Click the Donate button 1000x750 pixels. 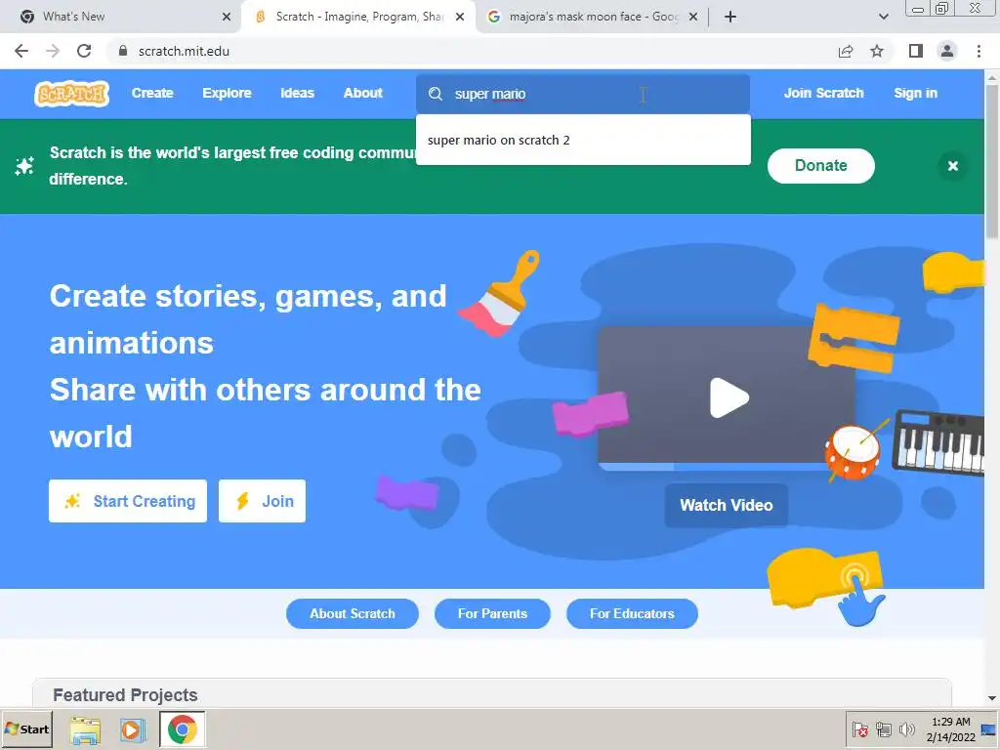click(x=820, y=166)
